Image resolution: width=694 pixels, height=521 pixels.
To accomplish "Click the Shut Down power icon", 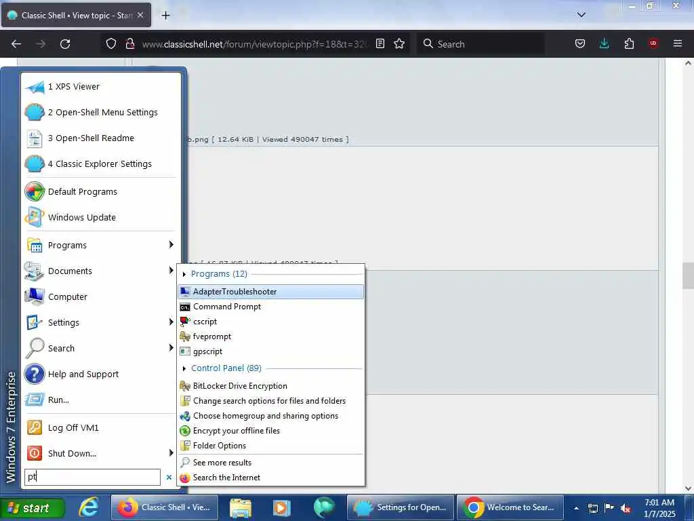I will coord(35,453).
